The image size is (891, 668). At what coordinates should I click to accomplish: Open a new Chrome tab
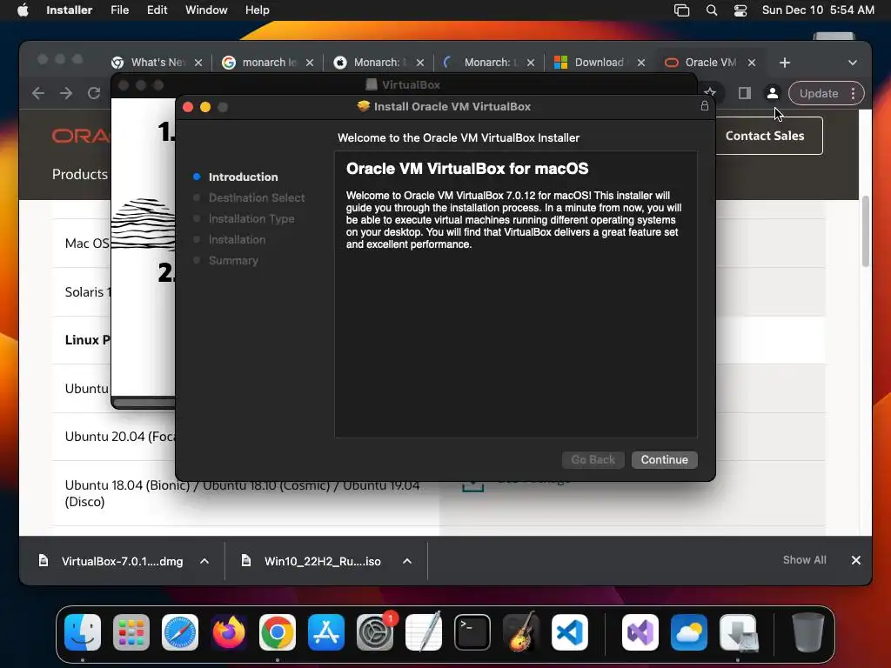pos(785,63)
